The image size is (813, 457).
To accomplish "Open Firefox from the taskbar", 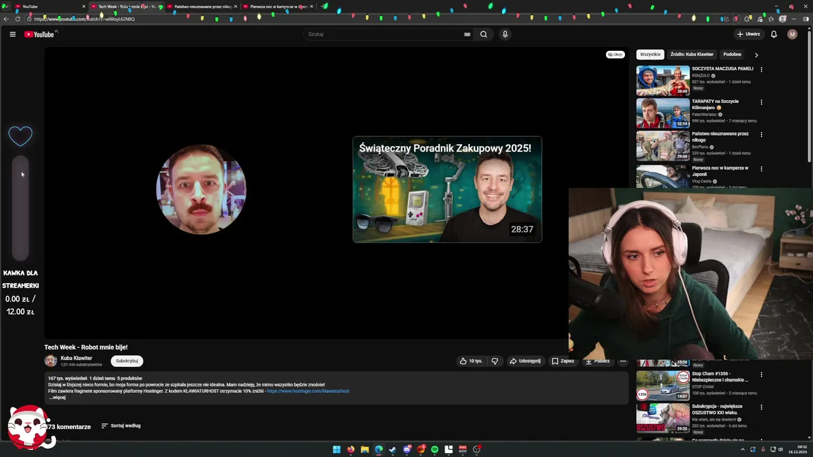I will tap(351, 449).
